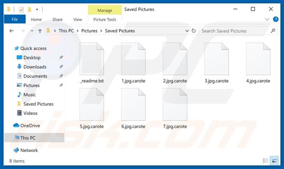The width and height of the screenshot is (284, 169).
Task: Switch to details view layout
Action: pos(266,161)
